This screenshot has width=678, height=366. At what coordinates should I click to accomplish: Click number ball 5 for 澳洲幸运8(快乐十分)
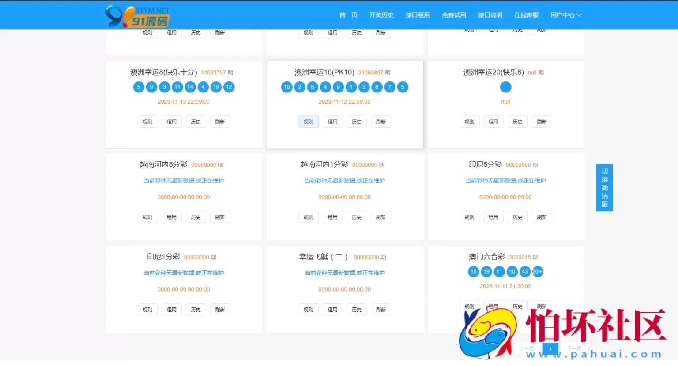(138, 87)
